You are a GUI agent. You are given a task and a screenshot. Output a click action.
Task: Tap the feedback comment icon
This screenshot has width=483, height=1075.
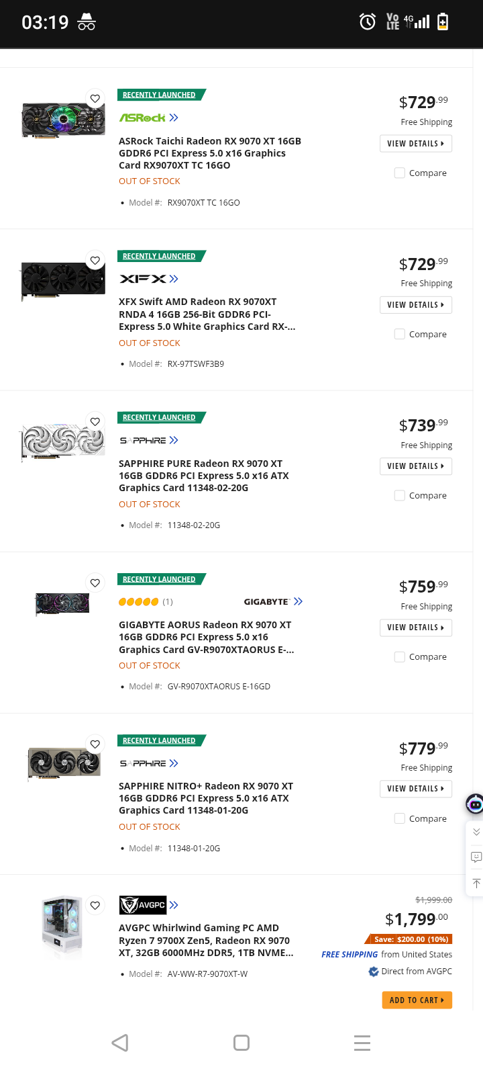[x=476, y=857]
